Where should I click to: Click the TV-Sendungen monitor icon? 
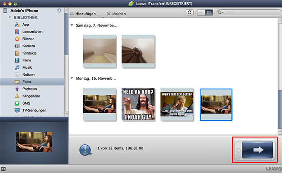tap(17, 110)
